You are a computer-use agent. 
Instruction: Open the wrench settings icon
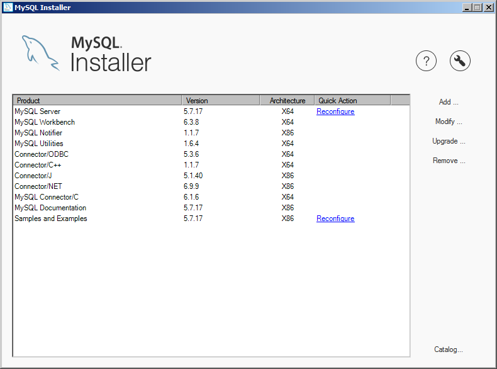[460, 60]
